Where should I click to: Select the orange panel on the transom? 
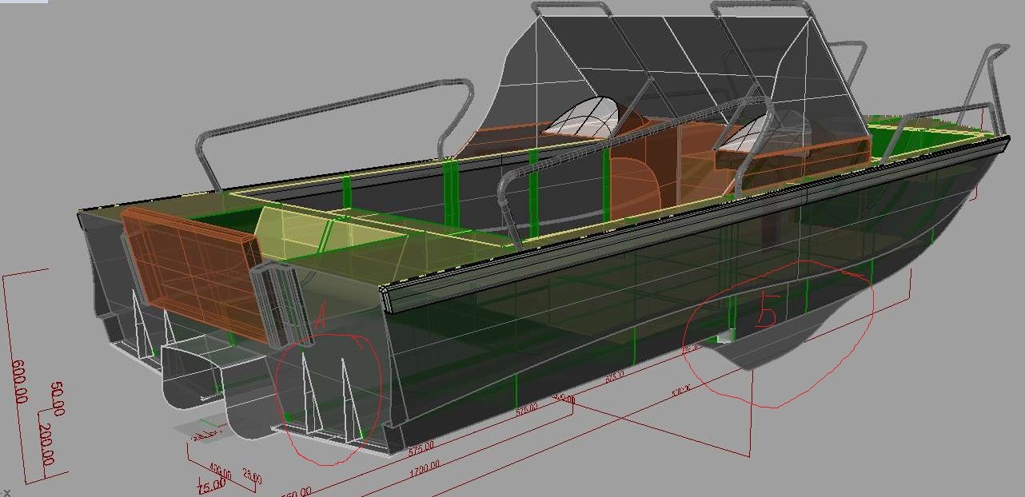192,268
